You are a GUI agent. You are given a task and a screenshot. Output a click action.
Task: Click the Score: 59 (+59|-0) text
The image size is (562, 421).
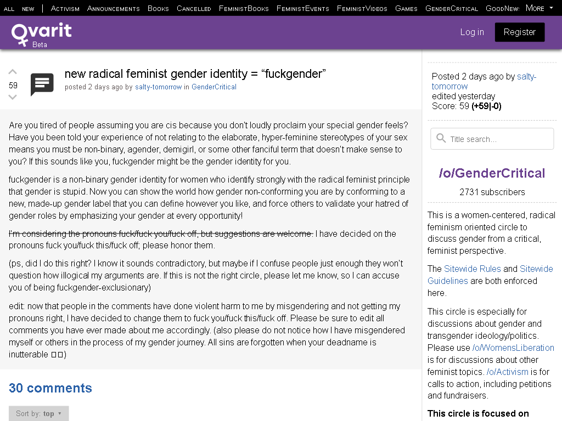coord(467,106)
